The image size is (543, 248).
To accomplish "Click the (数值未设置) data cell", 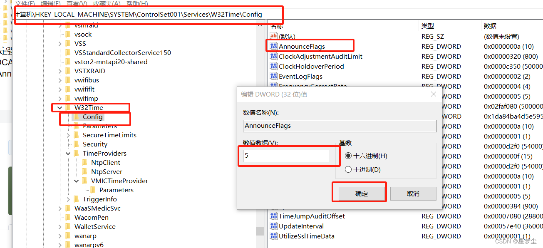I will click(x=501, y=36).
